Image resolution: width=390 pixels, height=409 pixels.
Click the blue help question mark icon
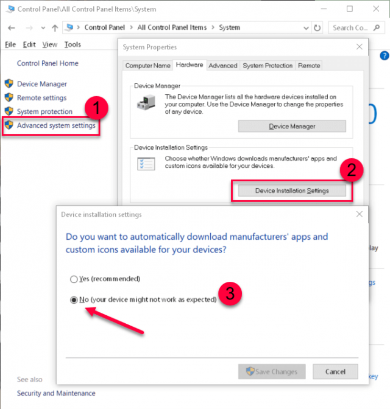(x=385, y=55)
